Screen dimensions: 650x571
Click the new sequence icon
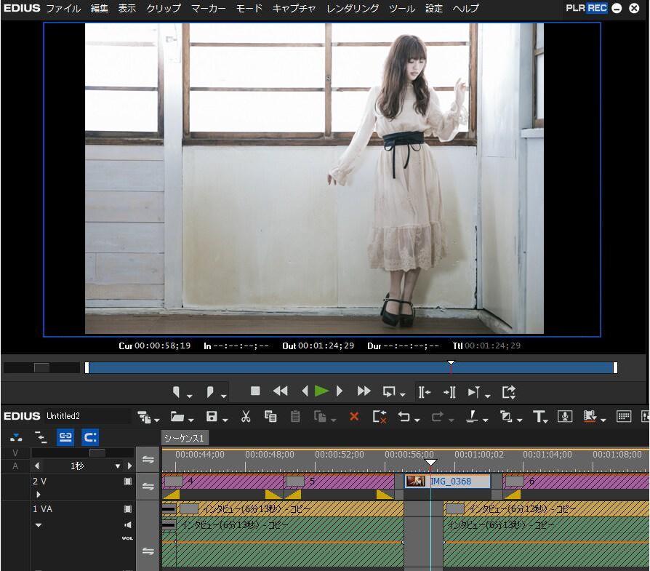144,416
